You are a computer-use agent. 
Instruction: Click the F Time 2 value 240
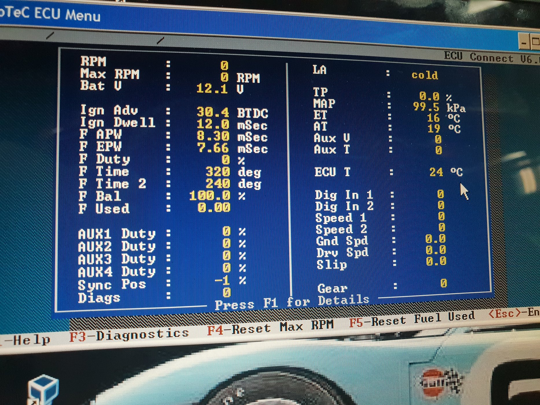(218, 183)
